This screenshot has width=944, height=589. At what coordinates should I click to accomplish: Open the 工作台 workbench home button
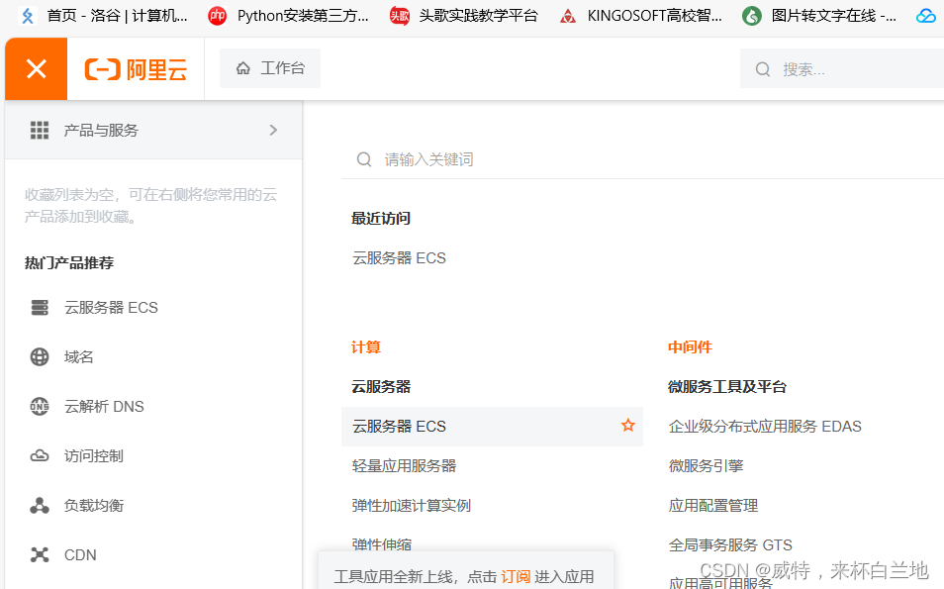[x=270, y=68]
